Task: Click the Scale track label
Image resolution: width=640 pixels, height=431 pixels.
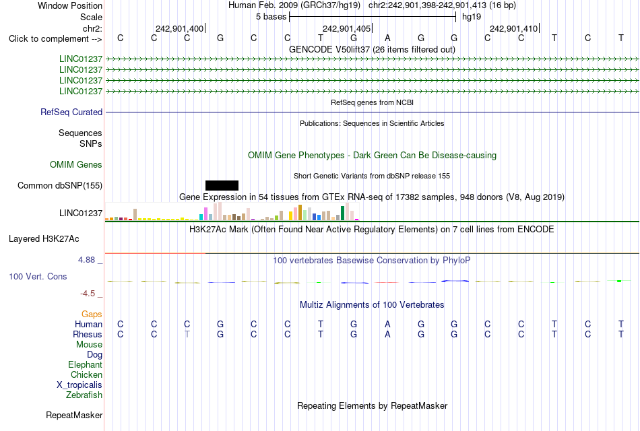Action: click(91, 17)
